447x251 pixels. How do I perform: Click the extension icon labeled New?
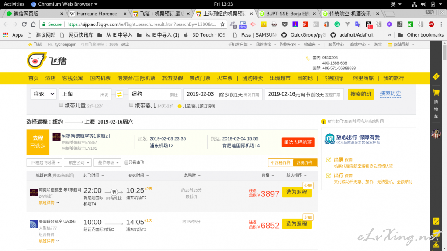[243, 24]
